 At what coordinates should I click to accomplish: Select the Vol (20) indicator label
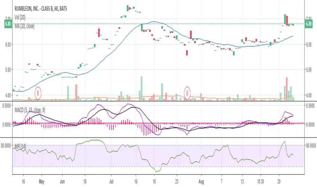[20, 17]
